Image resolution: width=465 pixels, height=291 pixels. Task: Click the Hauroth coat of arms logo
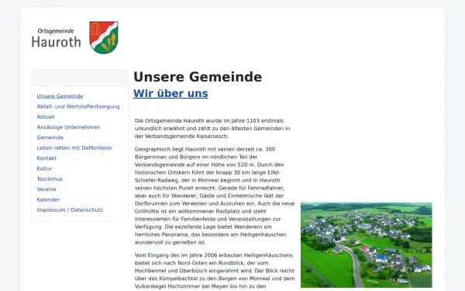click(x=104, y=37)
